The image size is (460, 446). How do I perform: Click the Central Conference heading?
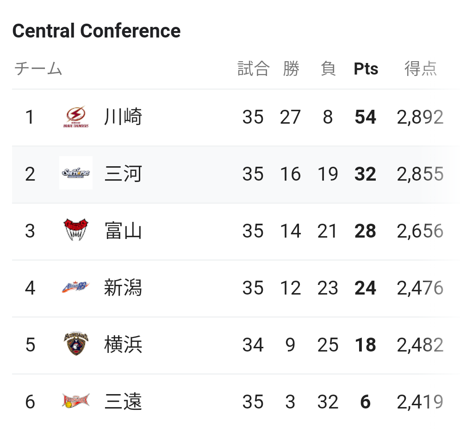(97, 31)
